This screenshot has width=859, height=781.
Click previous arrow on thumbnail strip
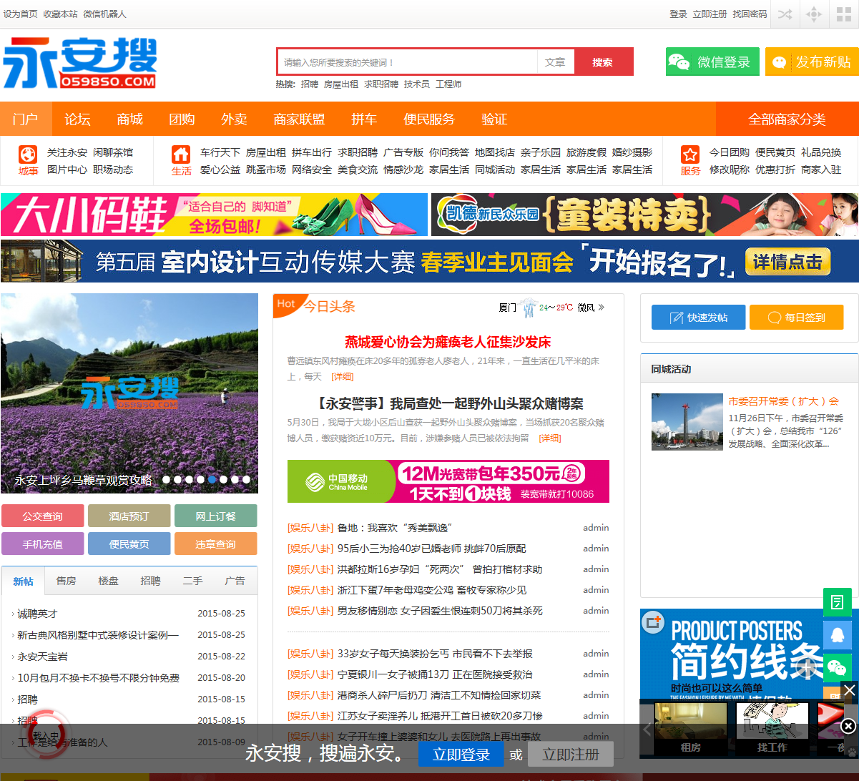point(647,729)
